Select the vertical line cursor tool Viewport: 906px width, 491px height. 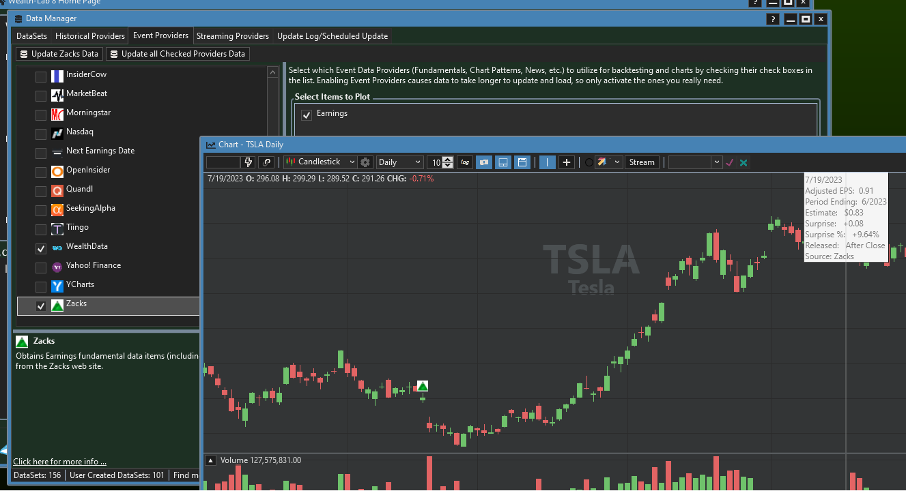[548, 162]
